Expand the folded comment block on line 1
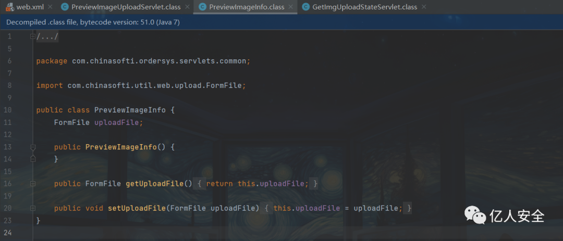This screenshot has width=563, height=241. point(33,36)
